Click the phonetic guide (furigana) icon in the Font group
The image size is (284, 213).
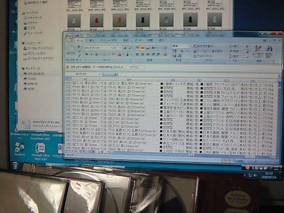coord(127,54)
